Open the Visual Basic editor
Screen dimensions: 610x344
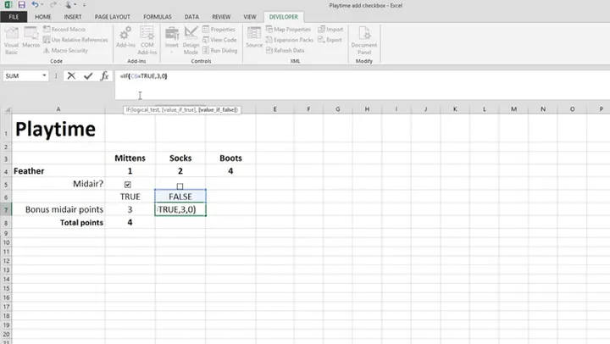click(11, 41)
